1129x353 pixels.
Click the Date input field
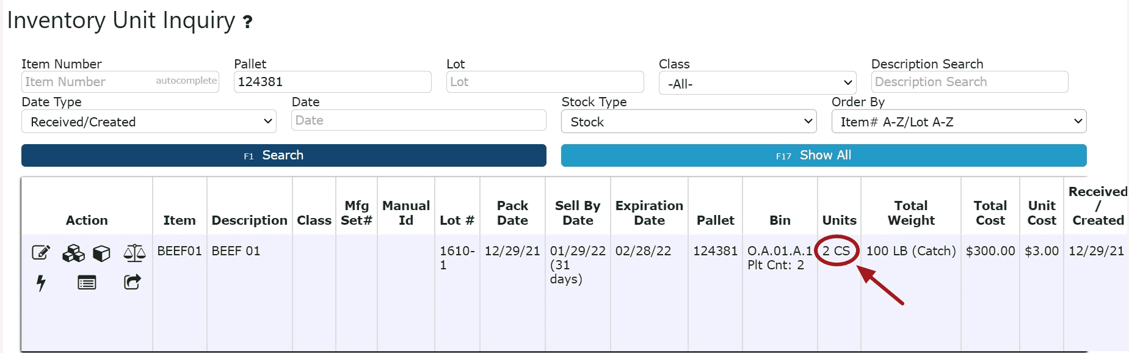coord(418,120)
